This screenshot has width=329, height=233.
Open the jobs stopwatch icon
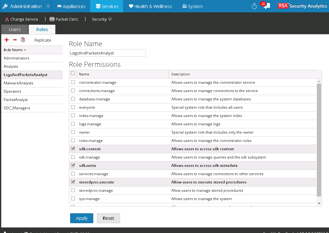click(x=254, y=6)
